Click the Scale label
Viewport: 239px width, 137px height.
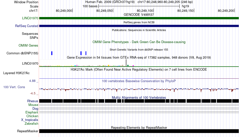coord(34,6)
